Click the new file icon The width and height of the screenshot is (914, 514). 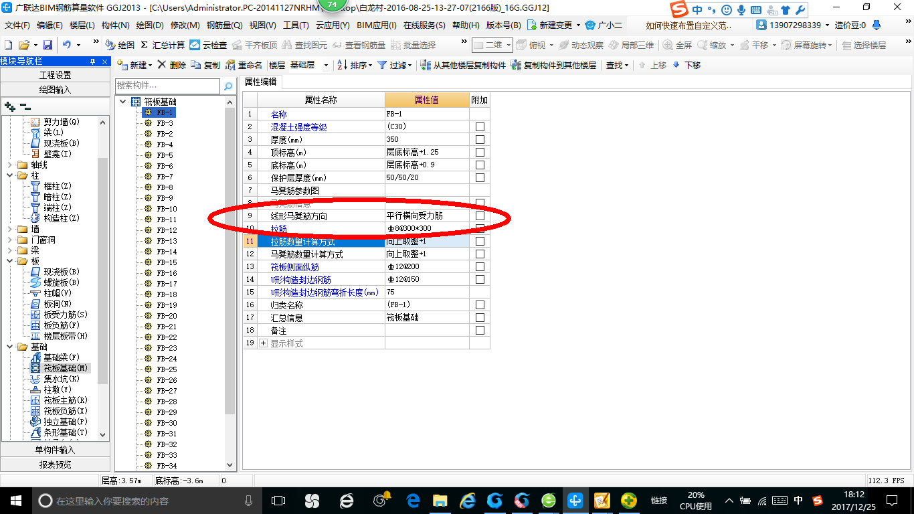point(8,45)
